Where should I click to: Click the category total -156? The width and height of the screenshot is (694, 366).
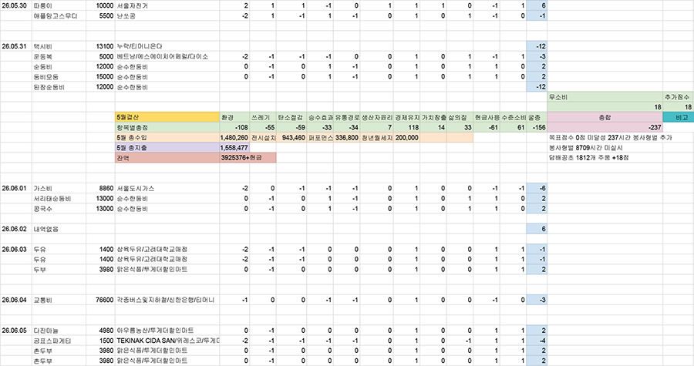click(537, 127)
